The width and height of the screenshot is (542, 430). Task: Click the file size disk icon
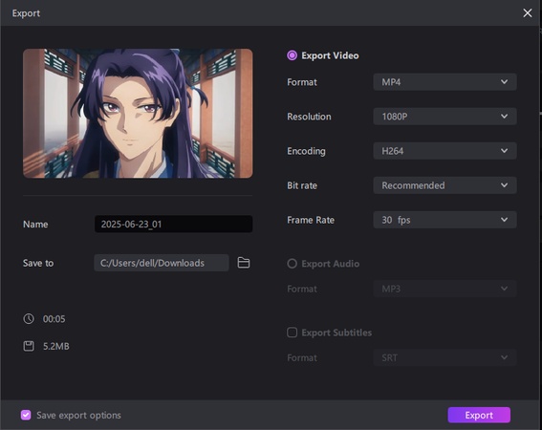(x=29, y=346)
